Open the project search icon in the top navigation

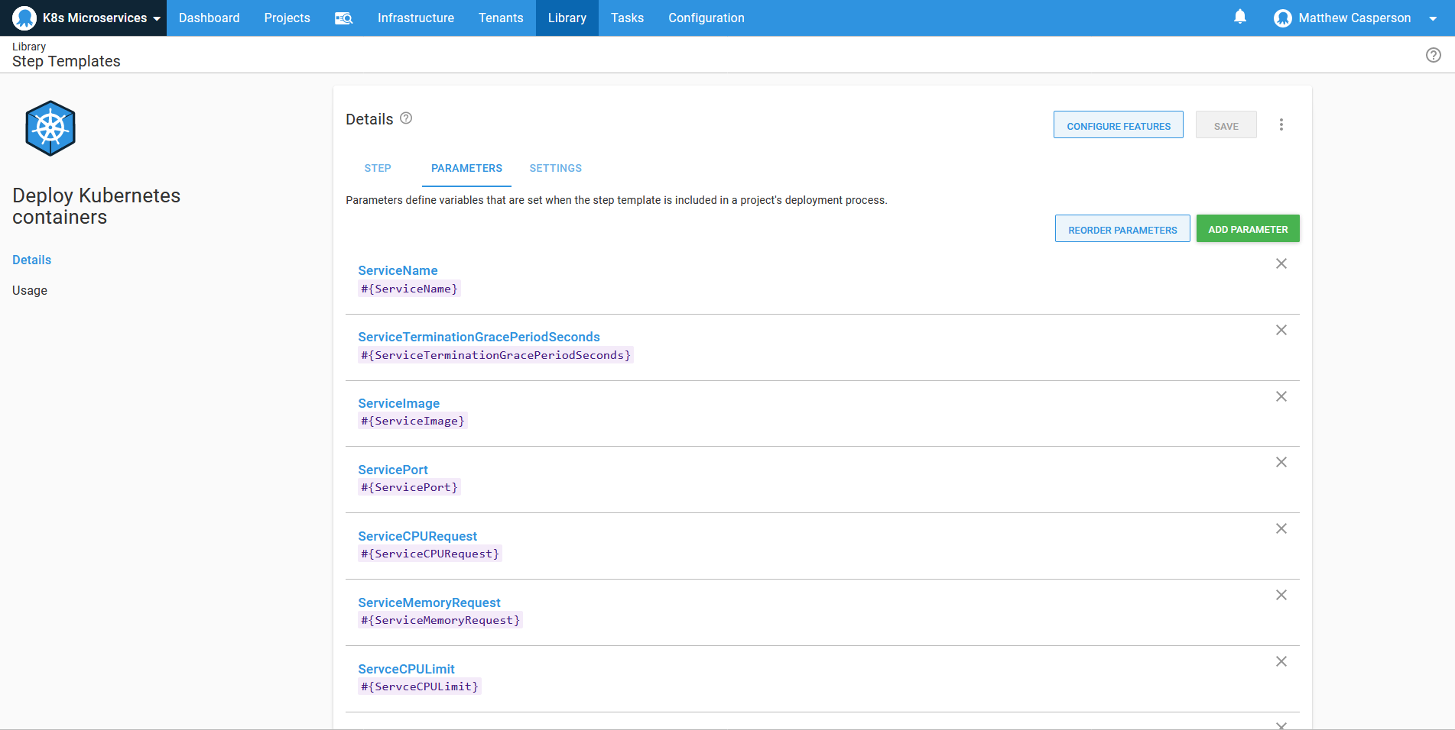click(343, 18)
